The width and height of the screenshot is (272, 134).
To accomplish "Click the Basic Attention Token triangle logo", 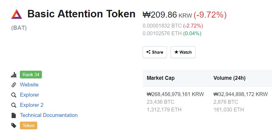I will pos(17,14).
